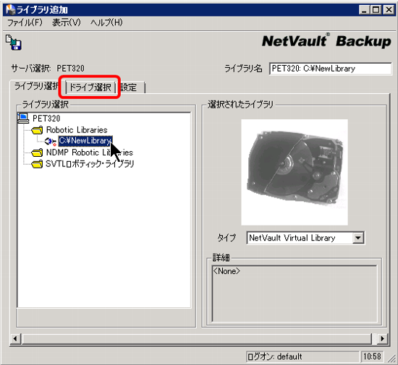The height and width of the screenshot is (365, 398).
Task: Click the horizontal scrollbar right arrow
Action: (382, 338)
